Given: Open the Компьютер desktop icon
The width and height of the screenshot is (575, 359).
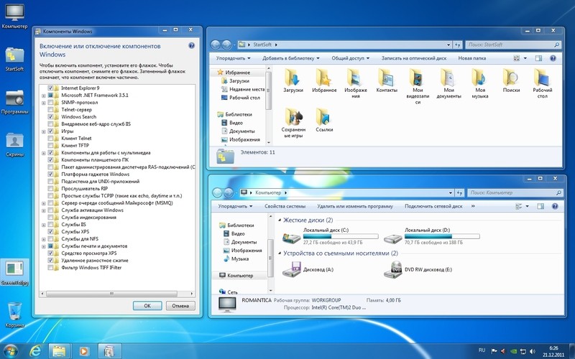Looking at the screenshot, I should pyautogui.click(x=14, y=17).
